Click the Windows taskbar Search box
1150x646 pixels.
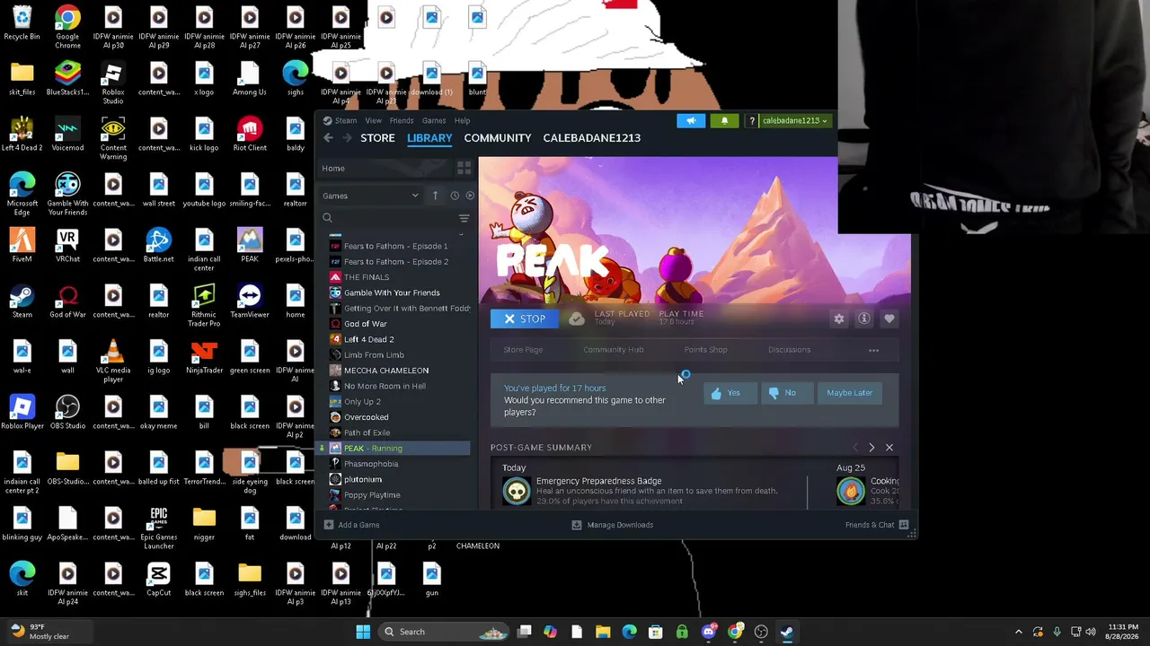pos(444,632)
